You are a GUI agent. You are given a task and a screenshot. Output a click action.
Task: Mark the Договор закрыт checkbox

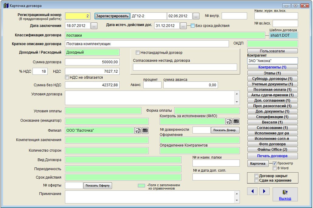(x=257, y=176)
